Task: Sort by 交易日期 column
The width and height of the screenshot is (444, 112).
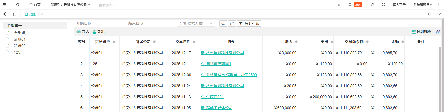Action: [x=194, y=42]
